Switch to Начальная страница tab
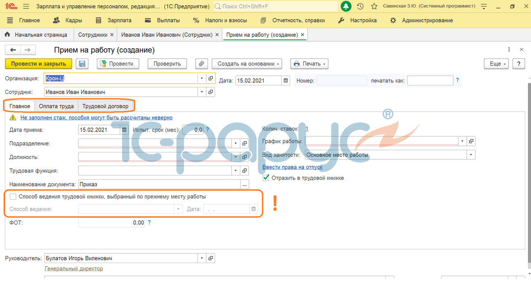Image resolution: width=531 pixels, height=283 pixels. (x=36, y=35)
